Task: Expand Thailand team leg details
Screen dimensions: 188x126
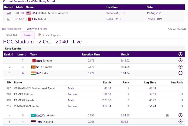Action: [180, 121]
